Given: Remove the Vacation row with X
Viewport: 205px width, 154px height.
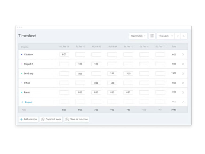Looking at the screenshot, I should click(183, 55).
